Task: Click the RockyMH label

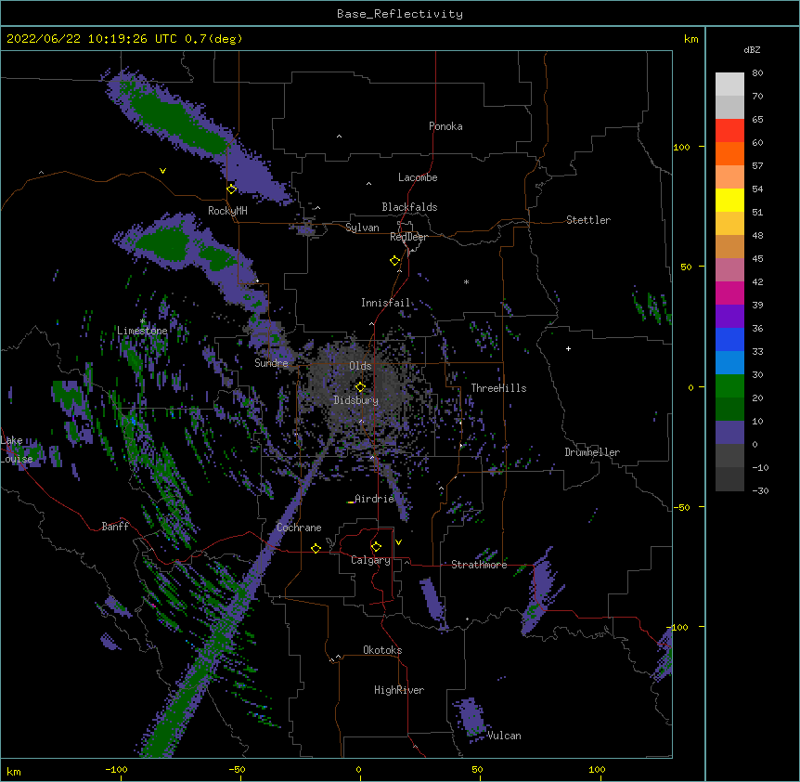Action: click(x=227, y=211)
